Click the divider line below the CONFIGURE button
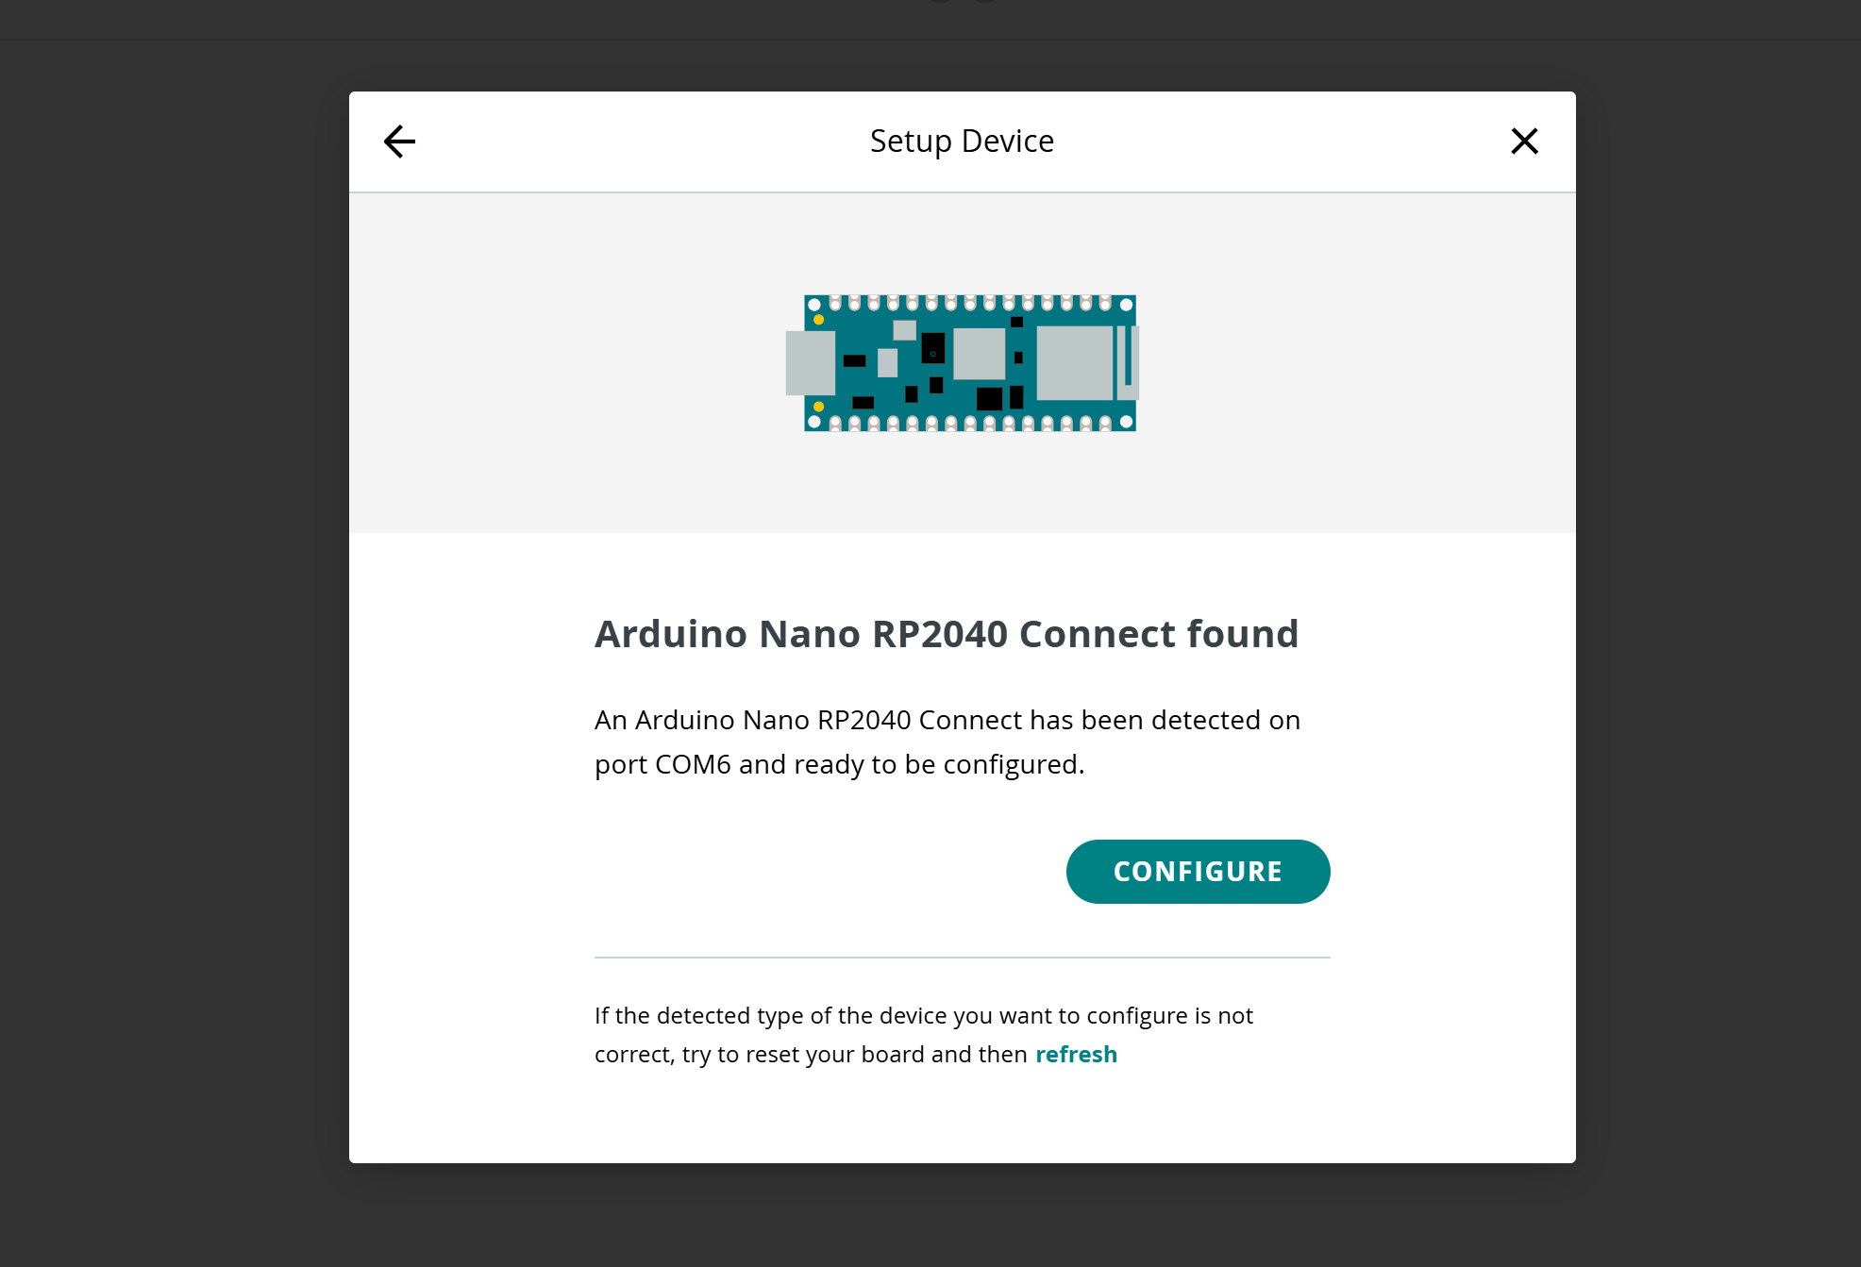This screenshot has height=1267, width=1861. pyautogui.click(x=962, y=958)
